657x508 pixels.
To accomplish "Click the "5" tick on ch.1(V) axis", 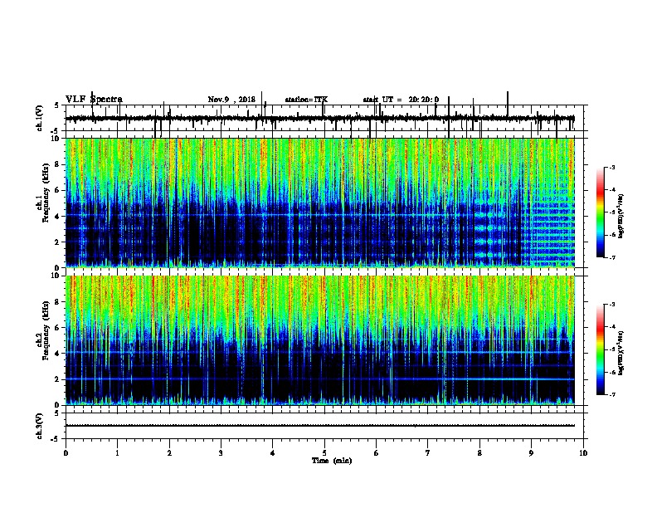I will 56,105.
